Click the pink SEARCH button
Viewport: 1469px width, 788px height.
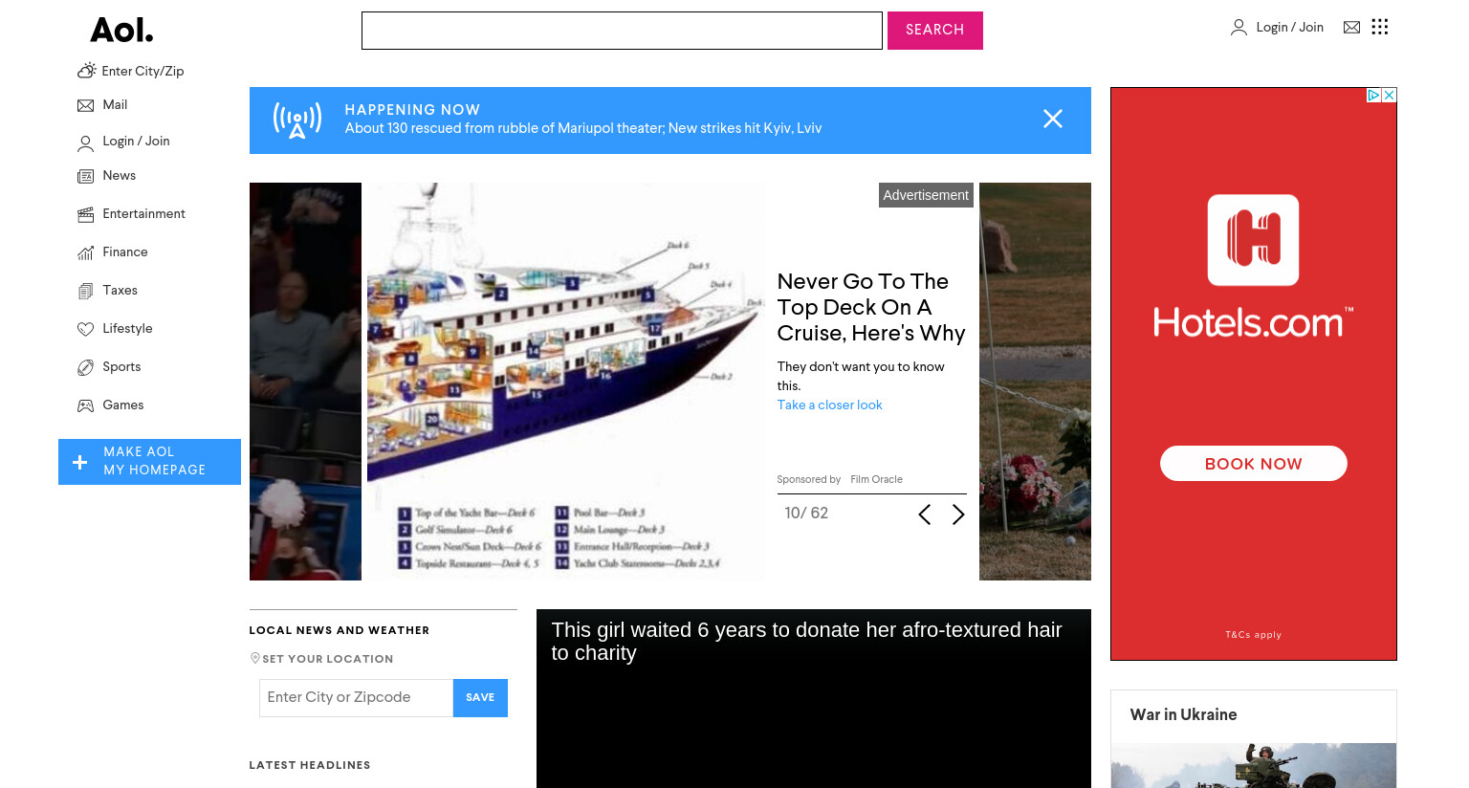pos(934,31)
